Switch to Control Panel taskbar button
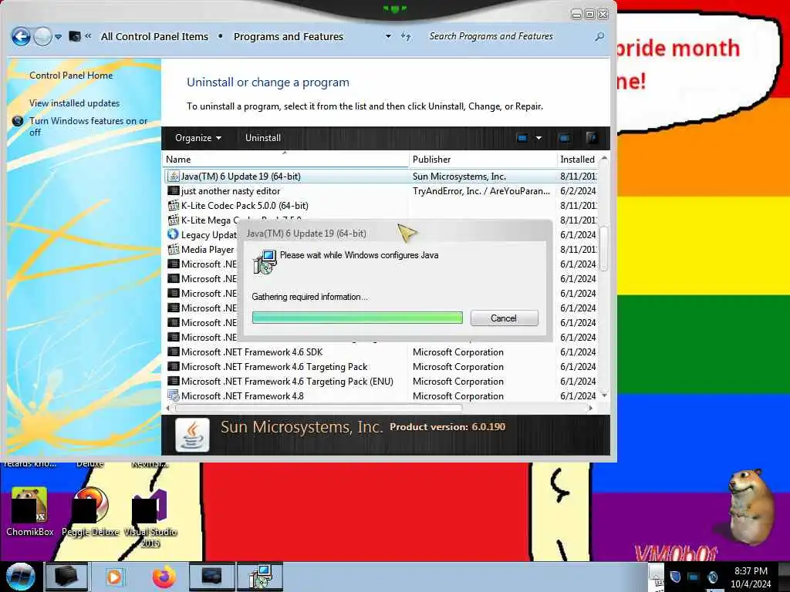Screen dimensions: 790x592 [211, 577]
